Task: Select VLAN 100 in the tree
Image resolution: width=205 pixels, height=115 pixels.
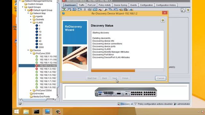Action: (x=41, y=44)
